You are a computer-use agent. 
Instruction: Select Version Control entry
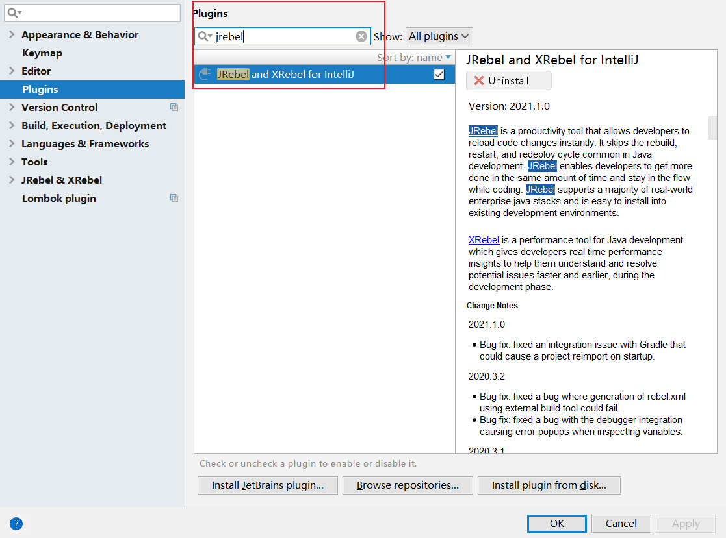pos(59,107)
